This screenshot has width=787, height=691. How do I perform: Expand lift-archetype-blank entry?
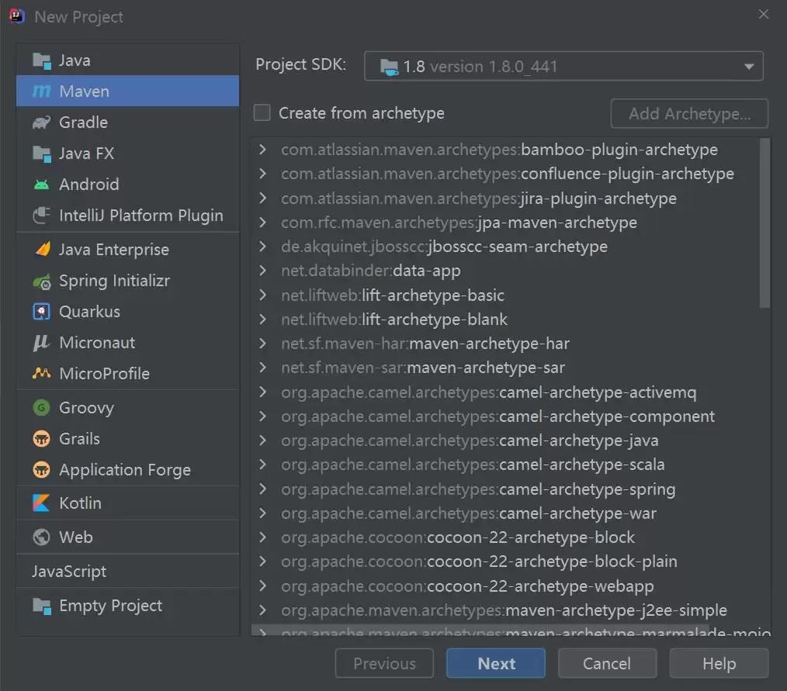pyautogui.click(x=262, y=319)
